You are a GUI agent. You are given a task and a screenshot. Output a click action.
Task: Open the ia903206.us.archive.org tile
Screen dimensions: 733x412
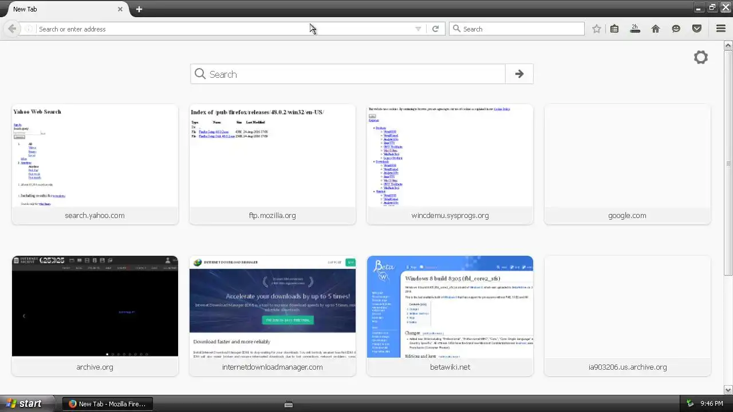[628, 316]
